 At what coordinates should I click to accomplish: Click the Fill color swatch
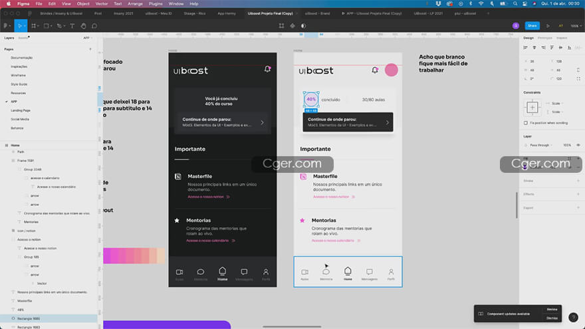pos(525,167)
